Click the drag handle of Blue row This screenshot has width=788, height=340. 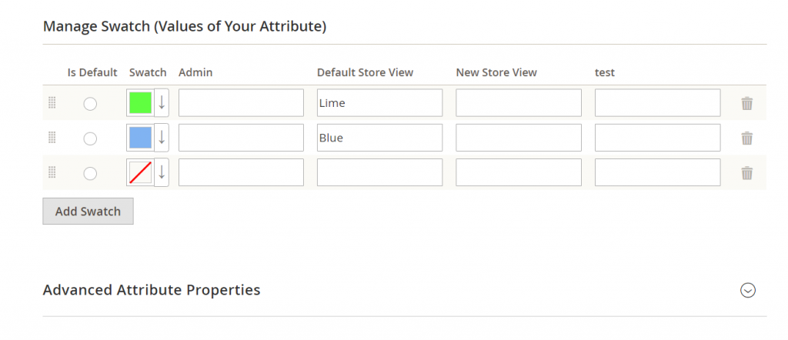click(x=52, y=138)
